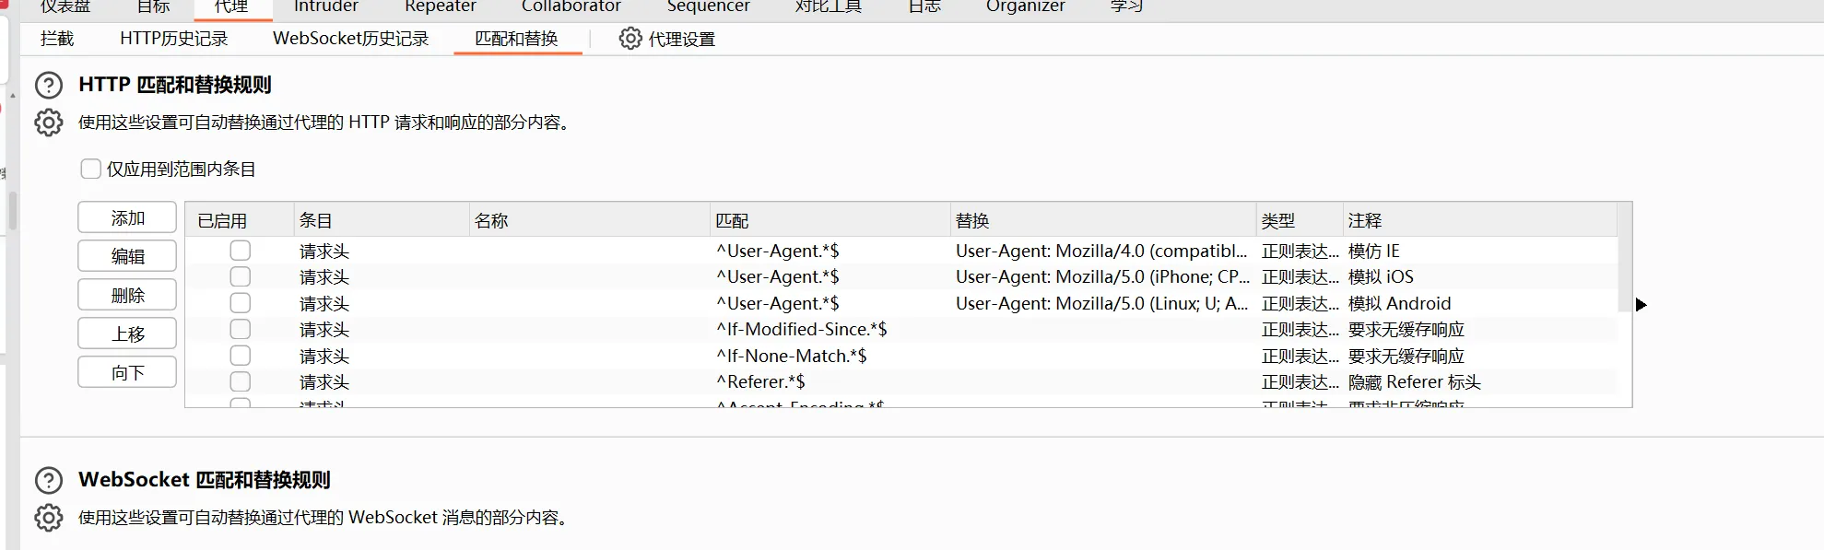This screenshot has height=550, width=1824.
Task: Toggle the 模拟 Android rule checkbox
Action: pos(241,303)
